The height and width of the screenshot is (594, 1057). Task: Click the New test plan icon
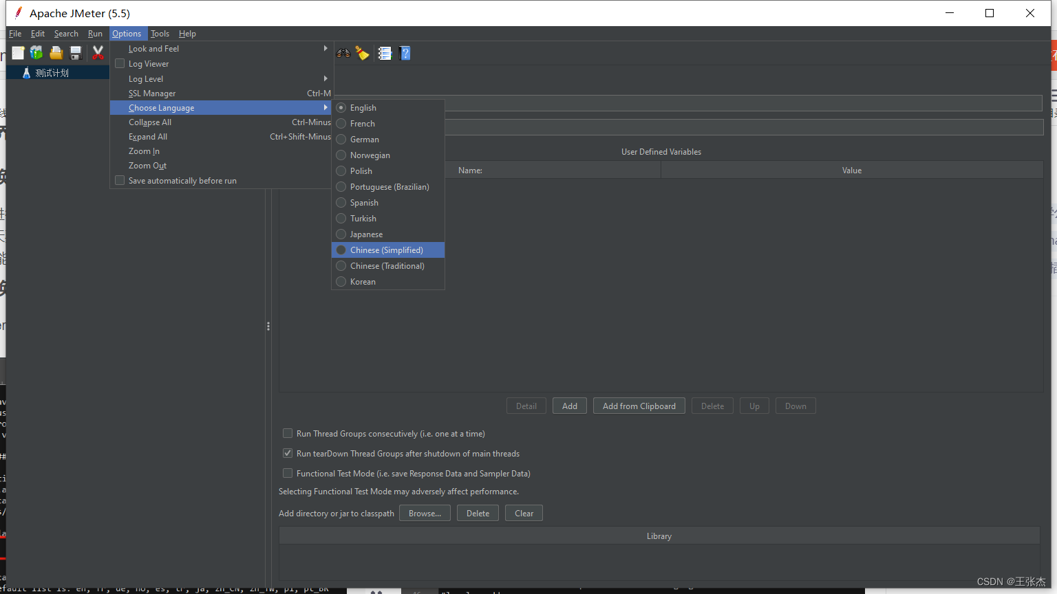tap(18, 53)
